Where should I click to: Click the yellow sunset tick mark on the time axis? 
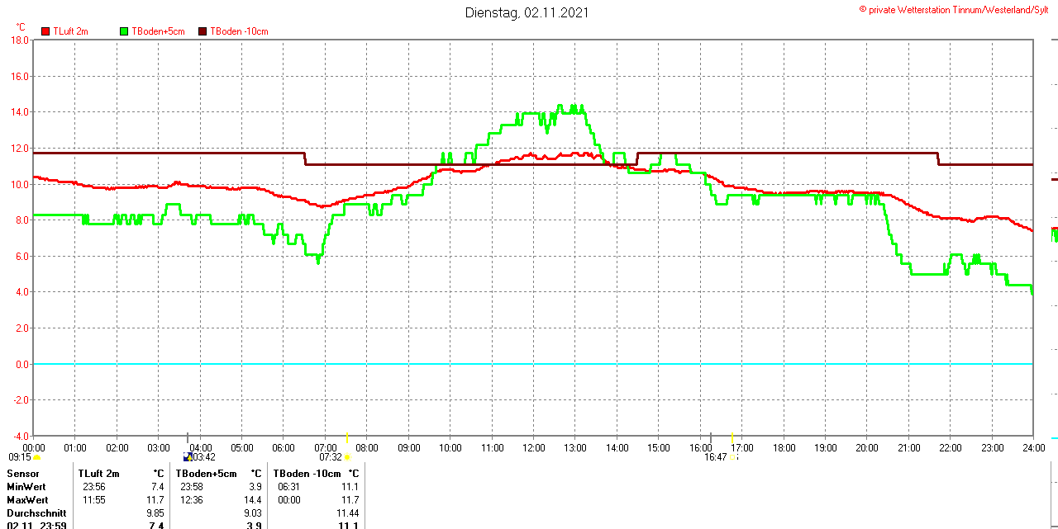click(732, 437)
